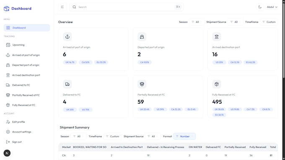The height and width of the screenshot is (160, 285).
Task: Click the EU 33.3% tag
Action: click(x=101, y=62)
